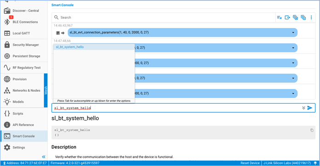The height and width of the screenshot is (166, 320).
Task: Expand the fourth event row dropdown arrow
Action: [293, 78]
